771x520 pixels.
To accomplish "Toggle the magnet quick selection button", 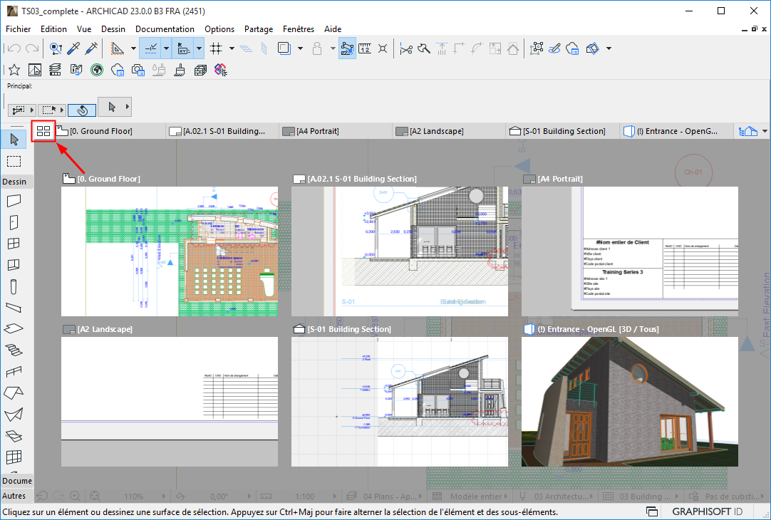I will tap(82, 110).
